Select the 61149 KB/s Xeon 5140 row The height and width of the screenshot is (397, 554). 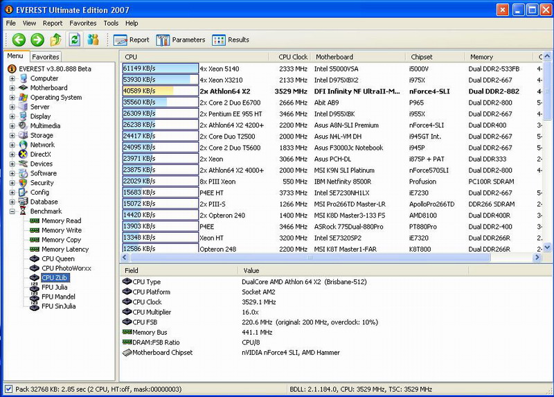332,69
